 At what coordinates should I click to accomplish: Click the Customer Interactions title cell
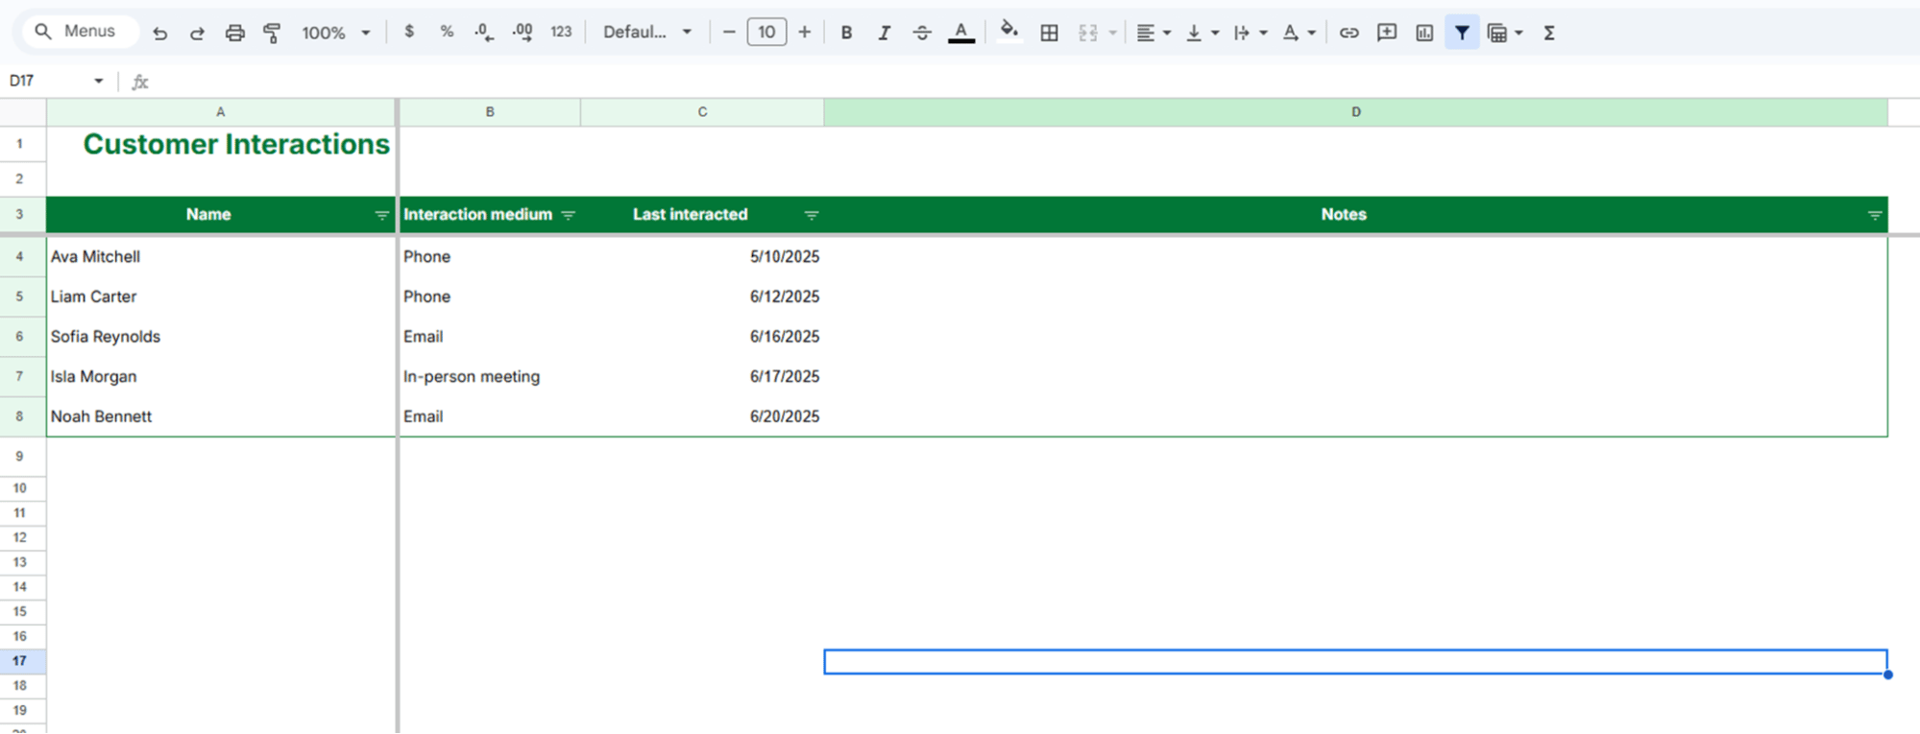click(221, 144)
